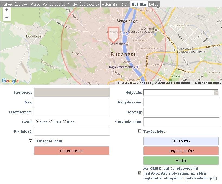Click the Google logo on the map
This screenshot has height=184, width=222.
tap(10, 81)
